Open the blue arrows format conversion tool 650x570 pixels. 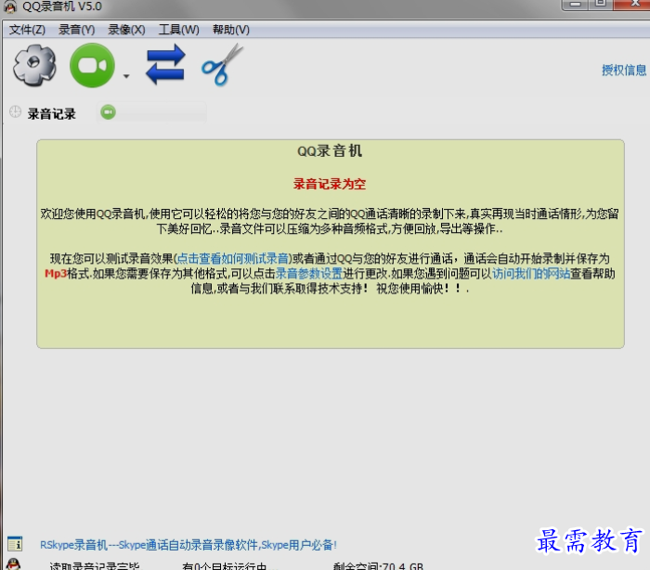[165, 65]
